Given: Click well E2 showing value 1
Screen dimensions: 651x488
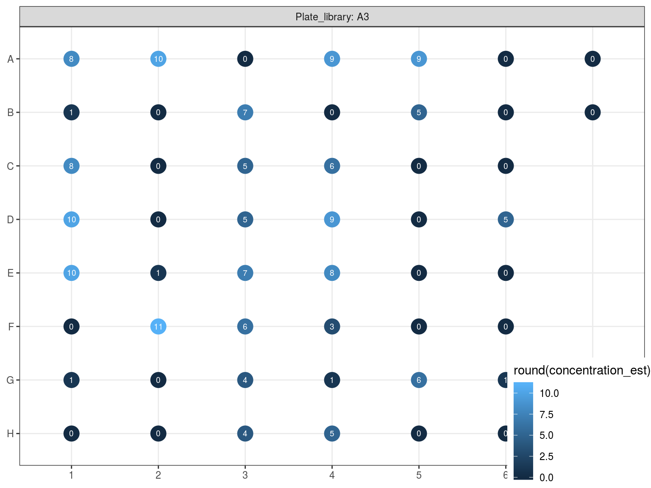Looking at the screenshot, I should point(158,273).
